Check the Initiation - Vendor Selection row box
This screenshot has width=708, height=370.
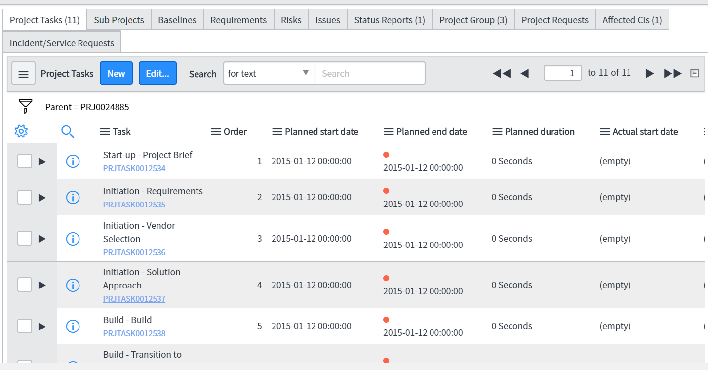click(x=25, y=239)
